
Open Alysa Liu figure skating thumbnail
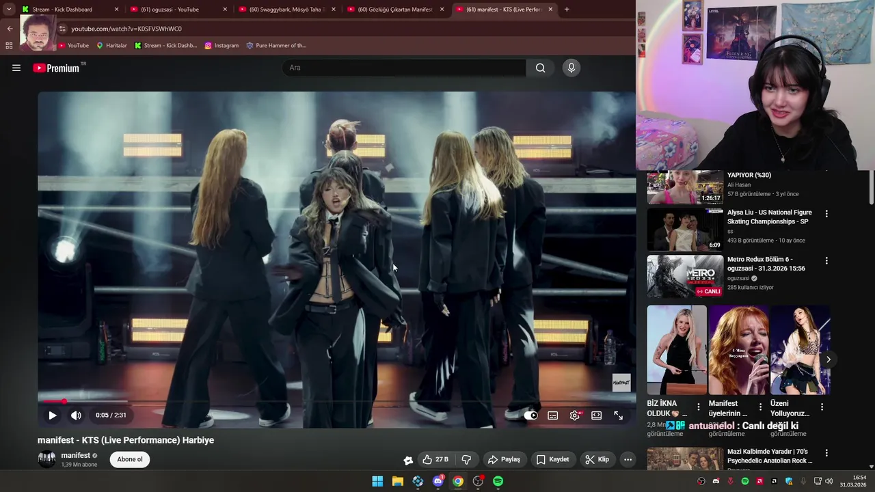[685, 230]
